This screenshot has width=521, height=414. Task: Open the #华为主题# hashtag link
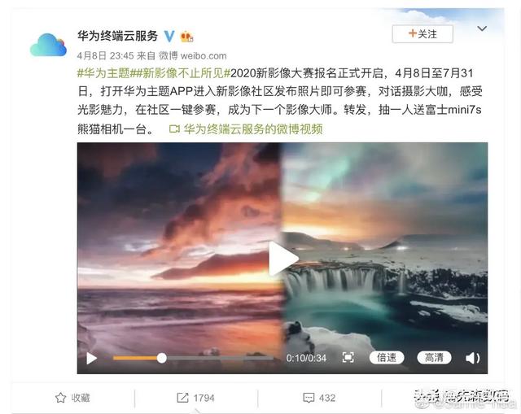[103, 73]
